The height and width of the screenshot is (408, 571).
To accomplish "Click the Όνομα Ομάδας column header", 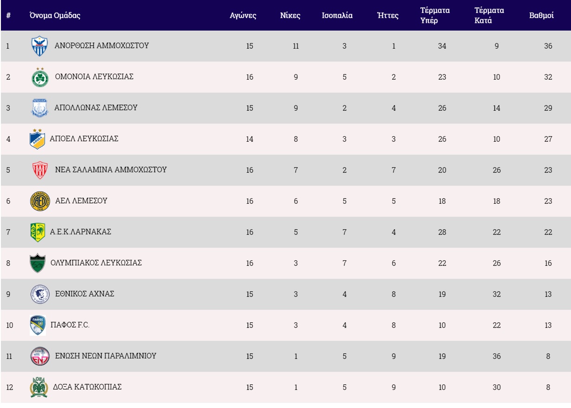I will coord(55,15).
